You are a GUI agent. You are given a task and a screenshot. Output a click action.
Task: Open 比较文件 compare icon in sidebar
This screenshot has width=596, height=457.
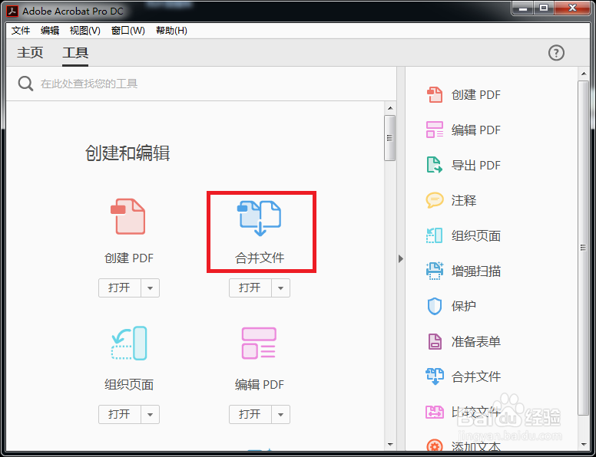click(x=435, y=412)
